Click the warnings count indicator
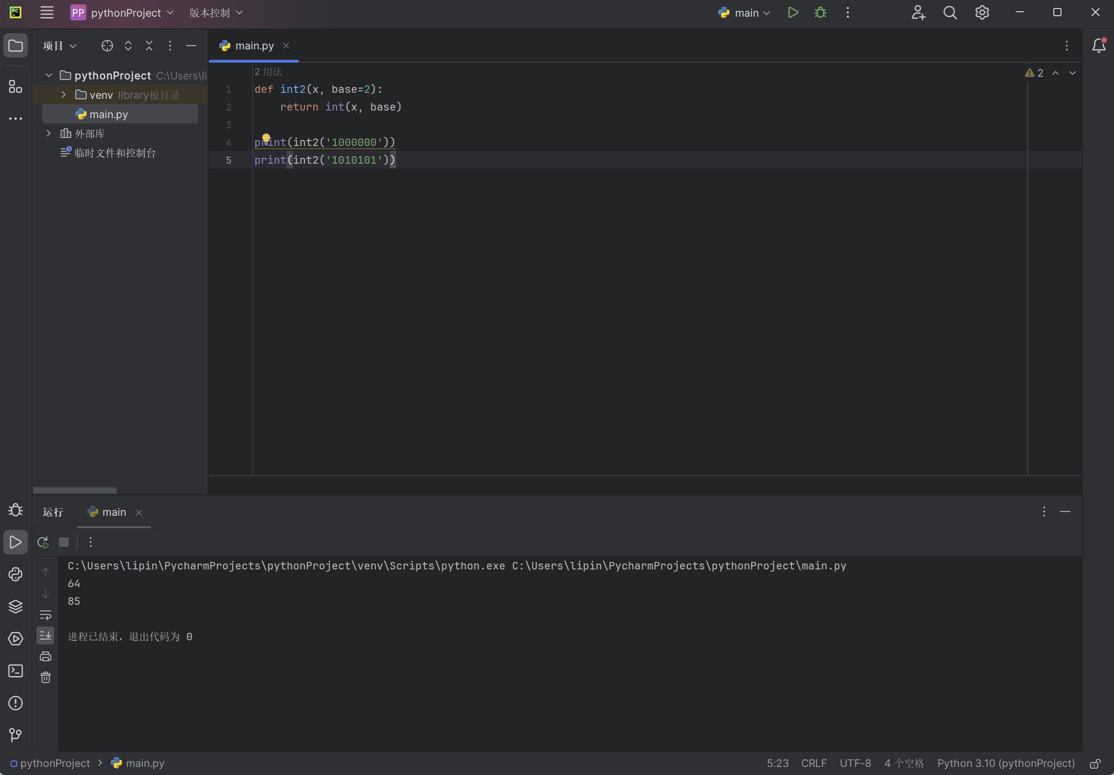The width and height of the screenshot is (1114, 775). [x=1034, y=73]
